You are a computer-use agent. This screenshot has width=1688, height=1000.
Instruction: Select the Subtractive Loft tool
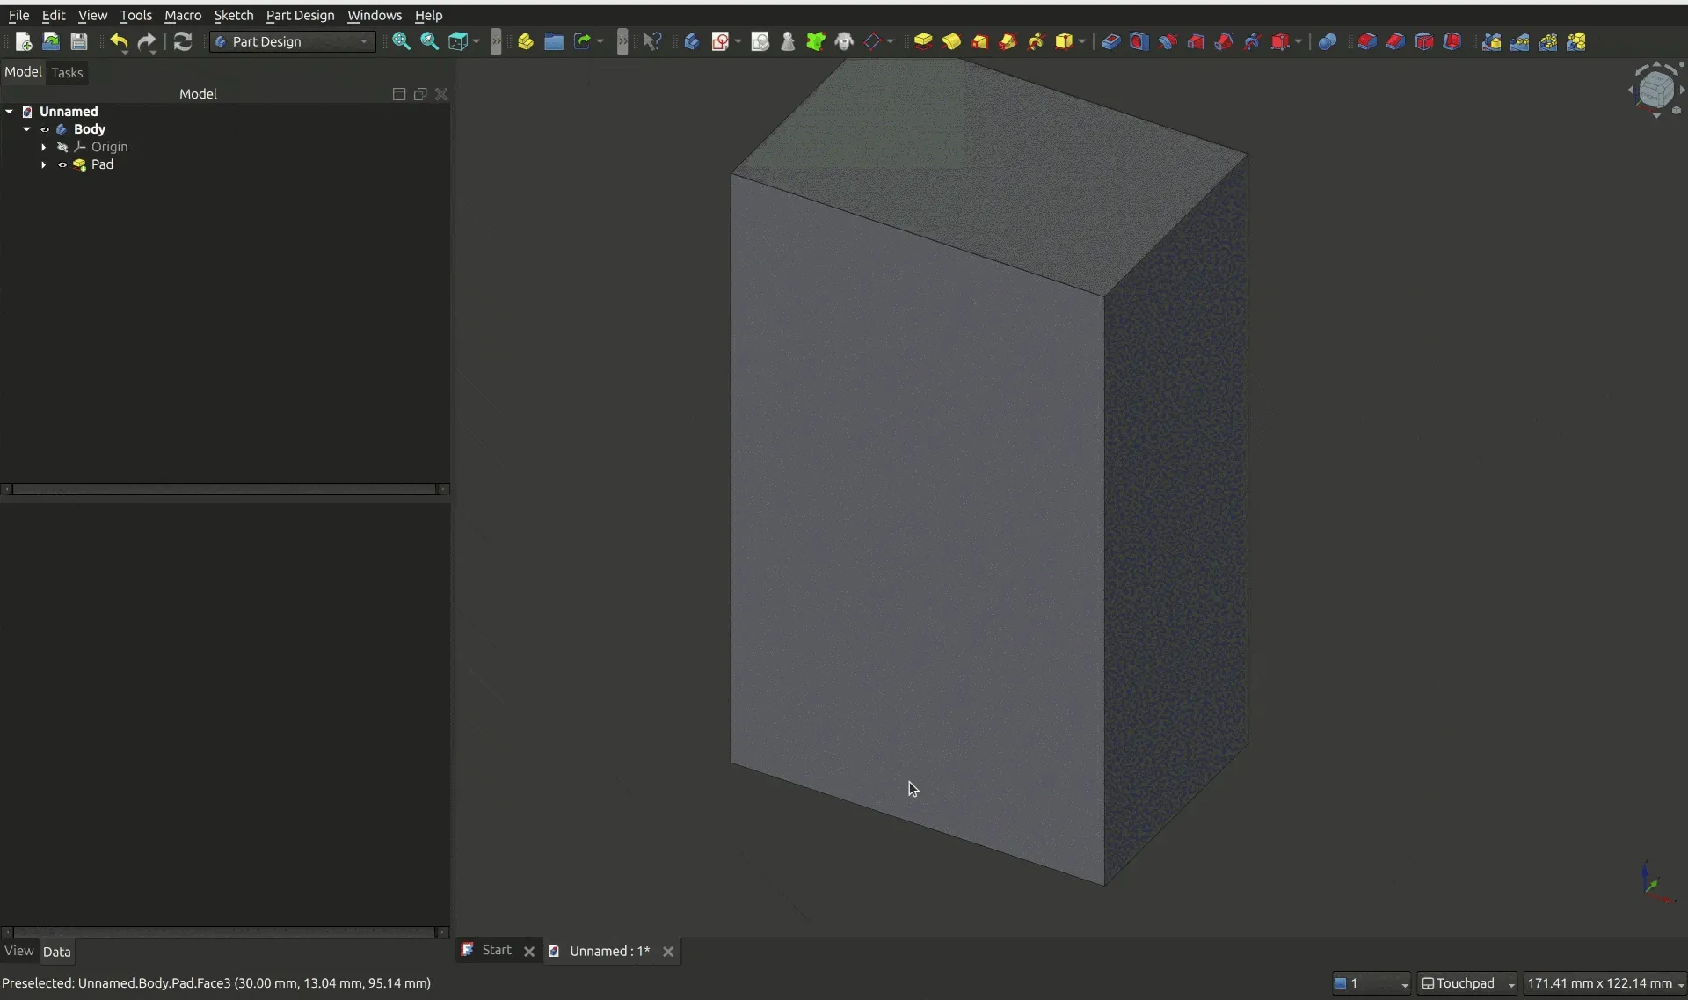point(1196,41)
